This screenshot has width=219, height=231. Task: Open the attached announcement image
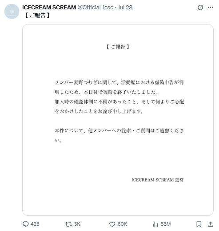pos(118,120)
